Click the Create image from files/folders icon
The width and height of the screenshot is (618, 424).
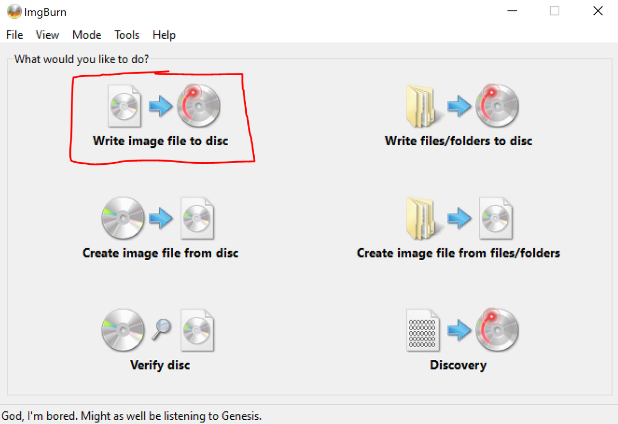pyautogui.click(x=460, y=218)
